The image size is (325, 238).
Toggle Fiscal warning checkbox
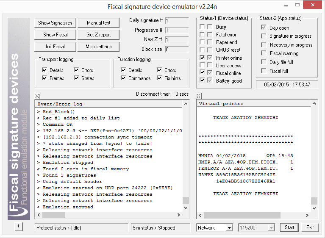tap(264, 53)
